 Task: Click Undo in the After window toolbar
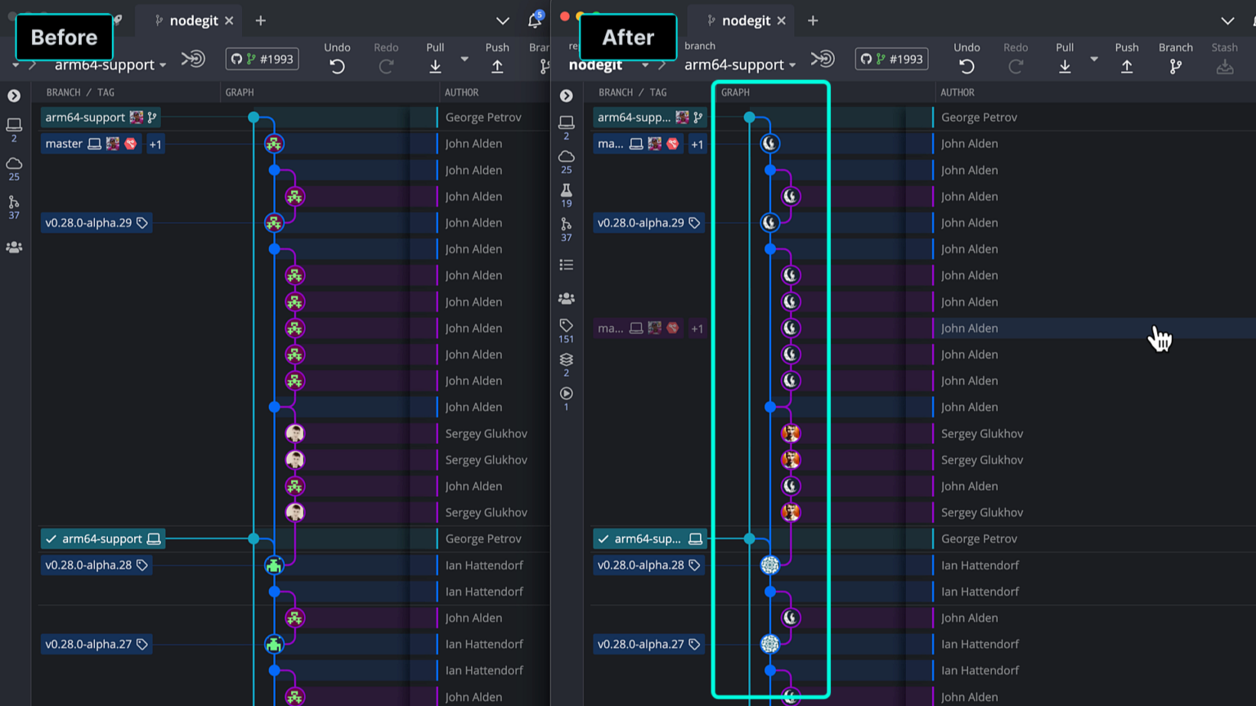(967, 58)
